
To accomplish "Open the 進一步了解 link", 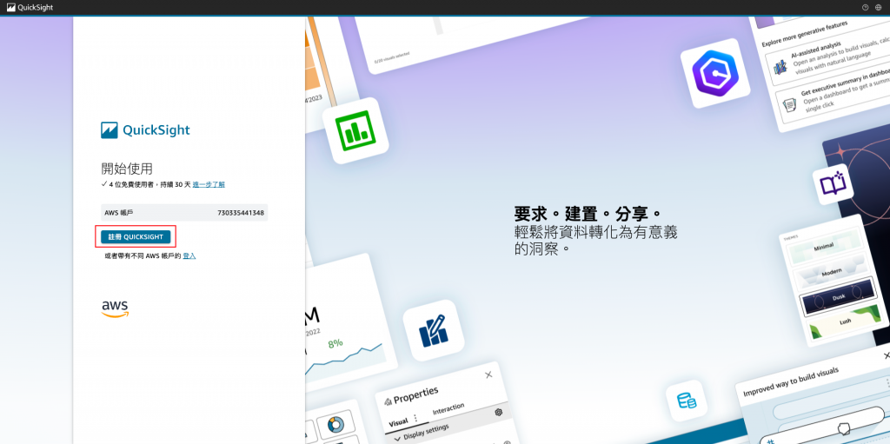I will (x=209, y=184).
